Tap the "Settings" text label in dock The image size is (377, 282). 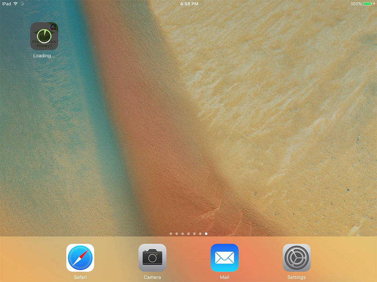[297, 277]
